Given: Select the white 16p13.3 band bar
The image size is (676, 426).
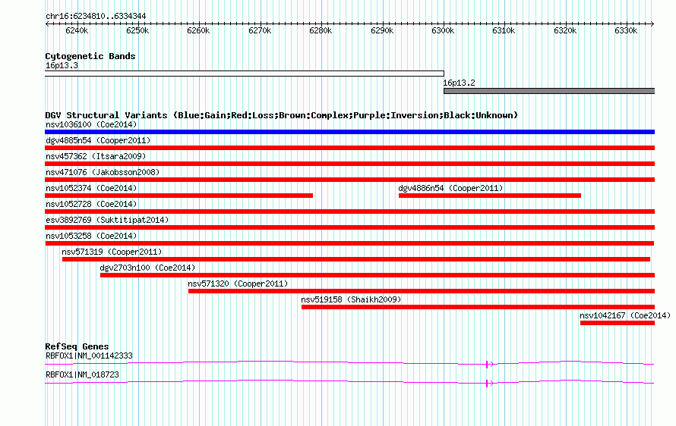Looking at the screenshot, I should click(x=245, y=74).
